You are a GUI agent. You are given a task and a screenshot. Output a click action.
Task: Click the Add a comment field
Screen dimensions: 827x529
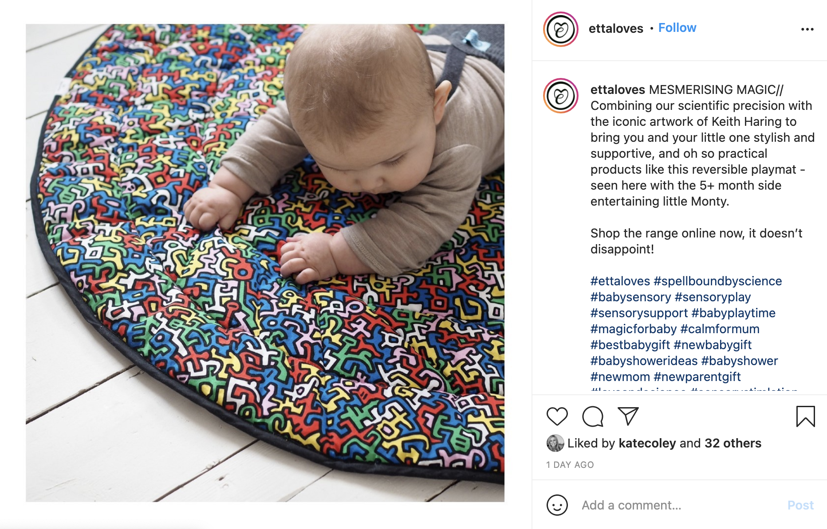(679, 505)
